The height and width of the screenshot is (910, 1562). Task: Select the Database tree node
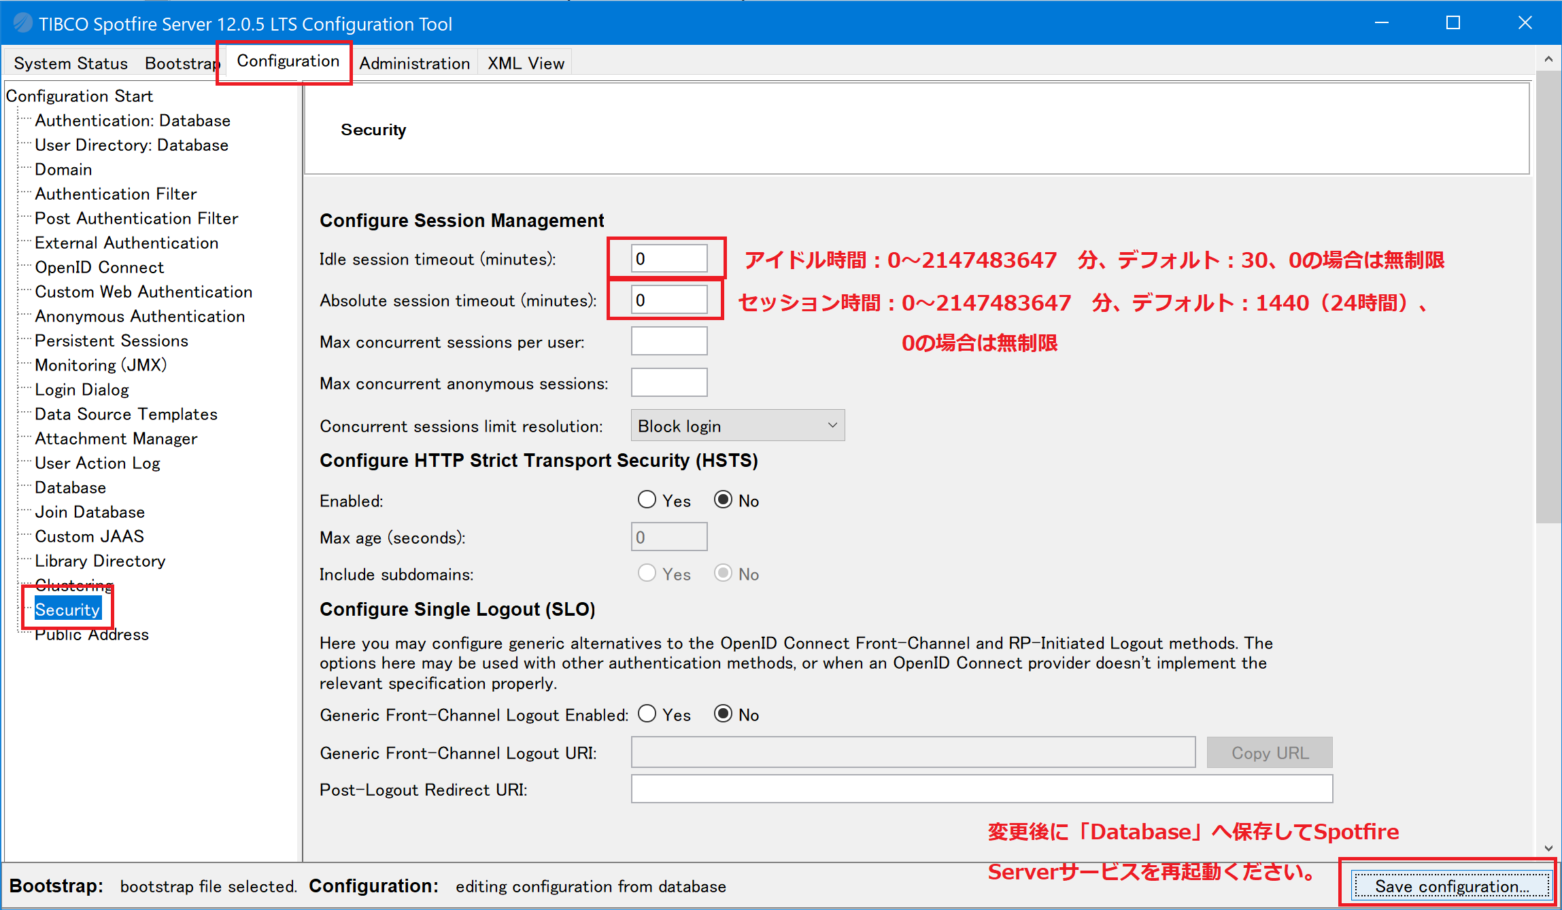(x=70, y=487)
